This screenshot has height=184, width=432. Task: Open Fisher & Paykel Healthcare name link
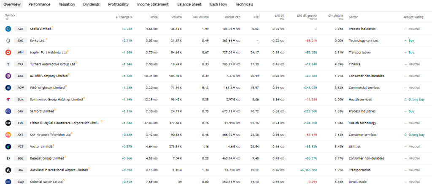pos(65,123)
